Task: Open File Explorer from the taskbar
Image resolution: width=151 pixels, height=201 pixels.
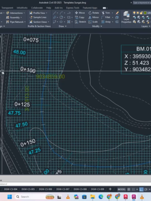Action: (93, 197)
